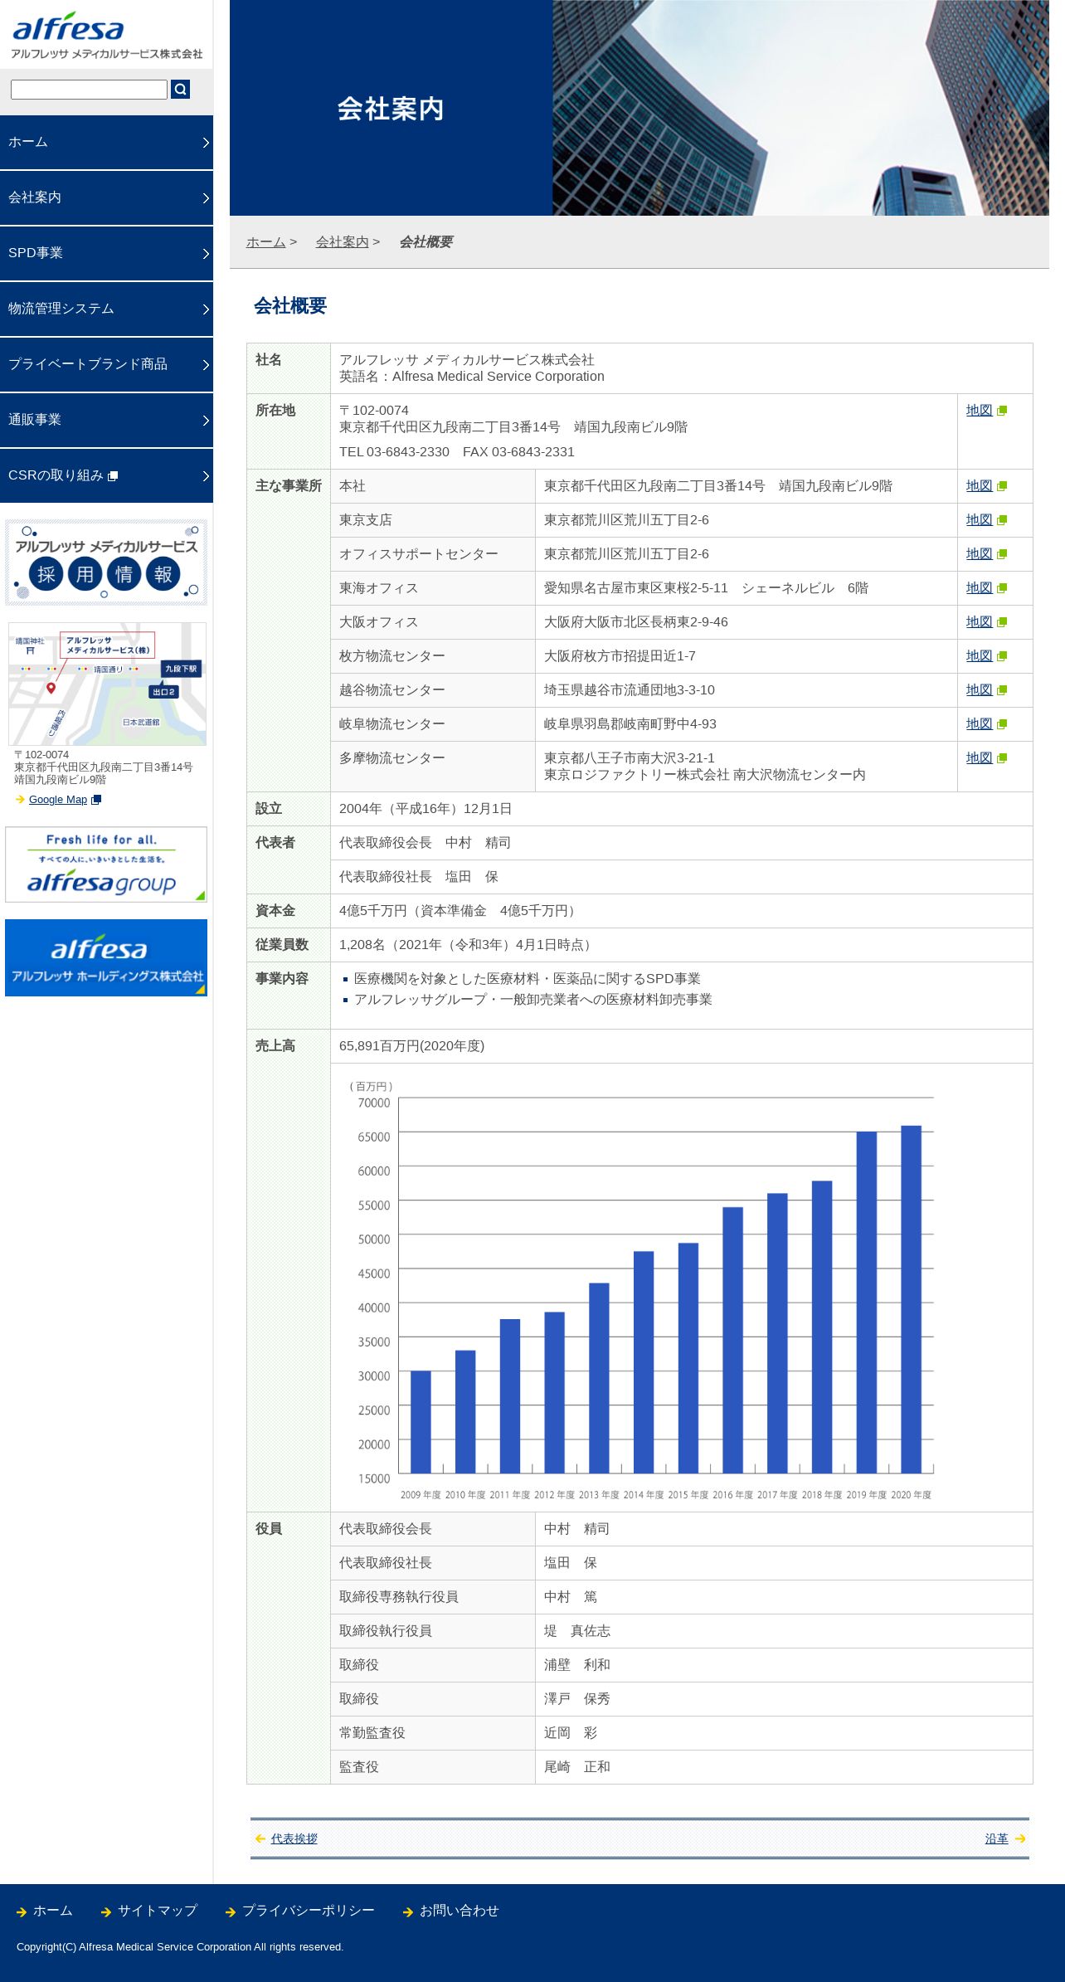
Task: Expand the SPD事業 chevron
Action: pyautogui.click(x=206, y=254)
